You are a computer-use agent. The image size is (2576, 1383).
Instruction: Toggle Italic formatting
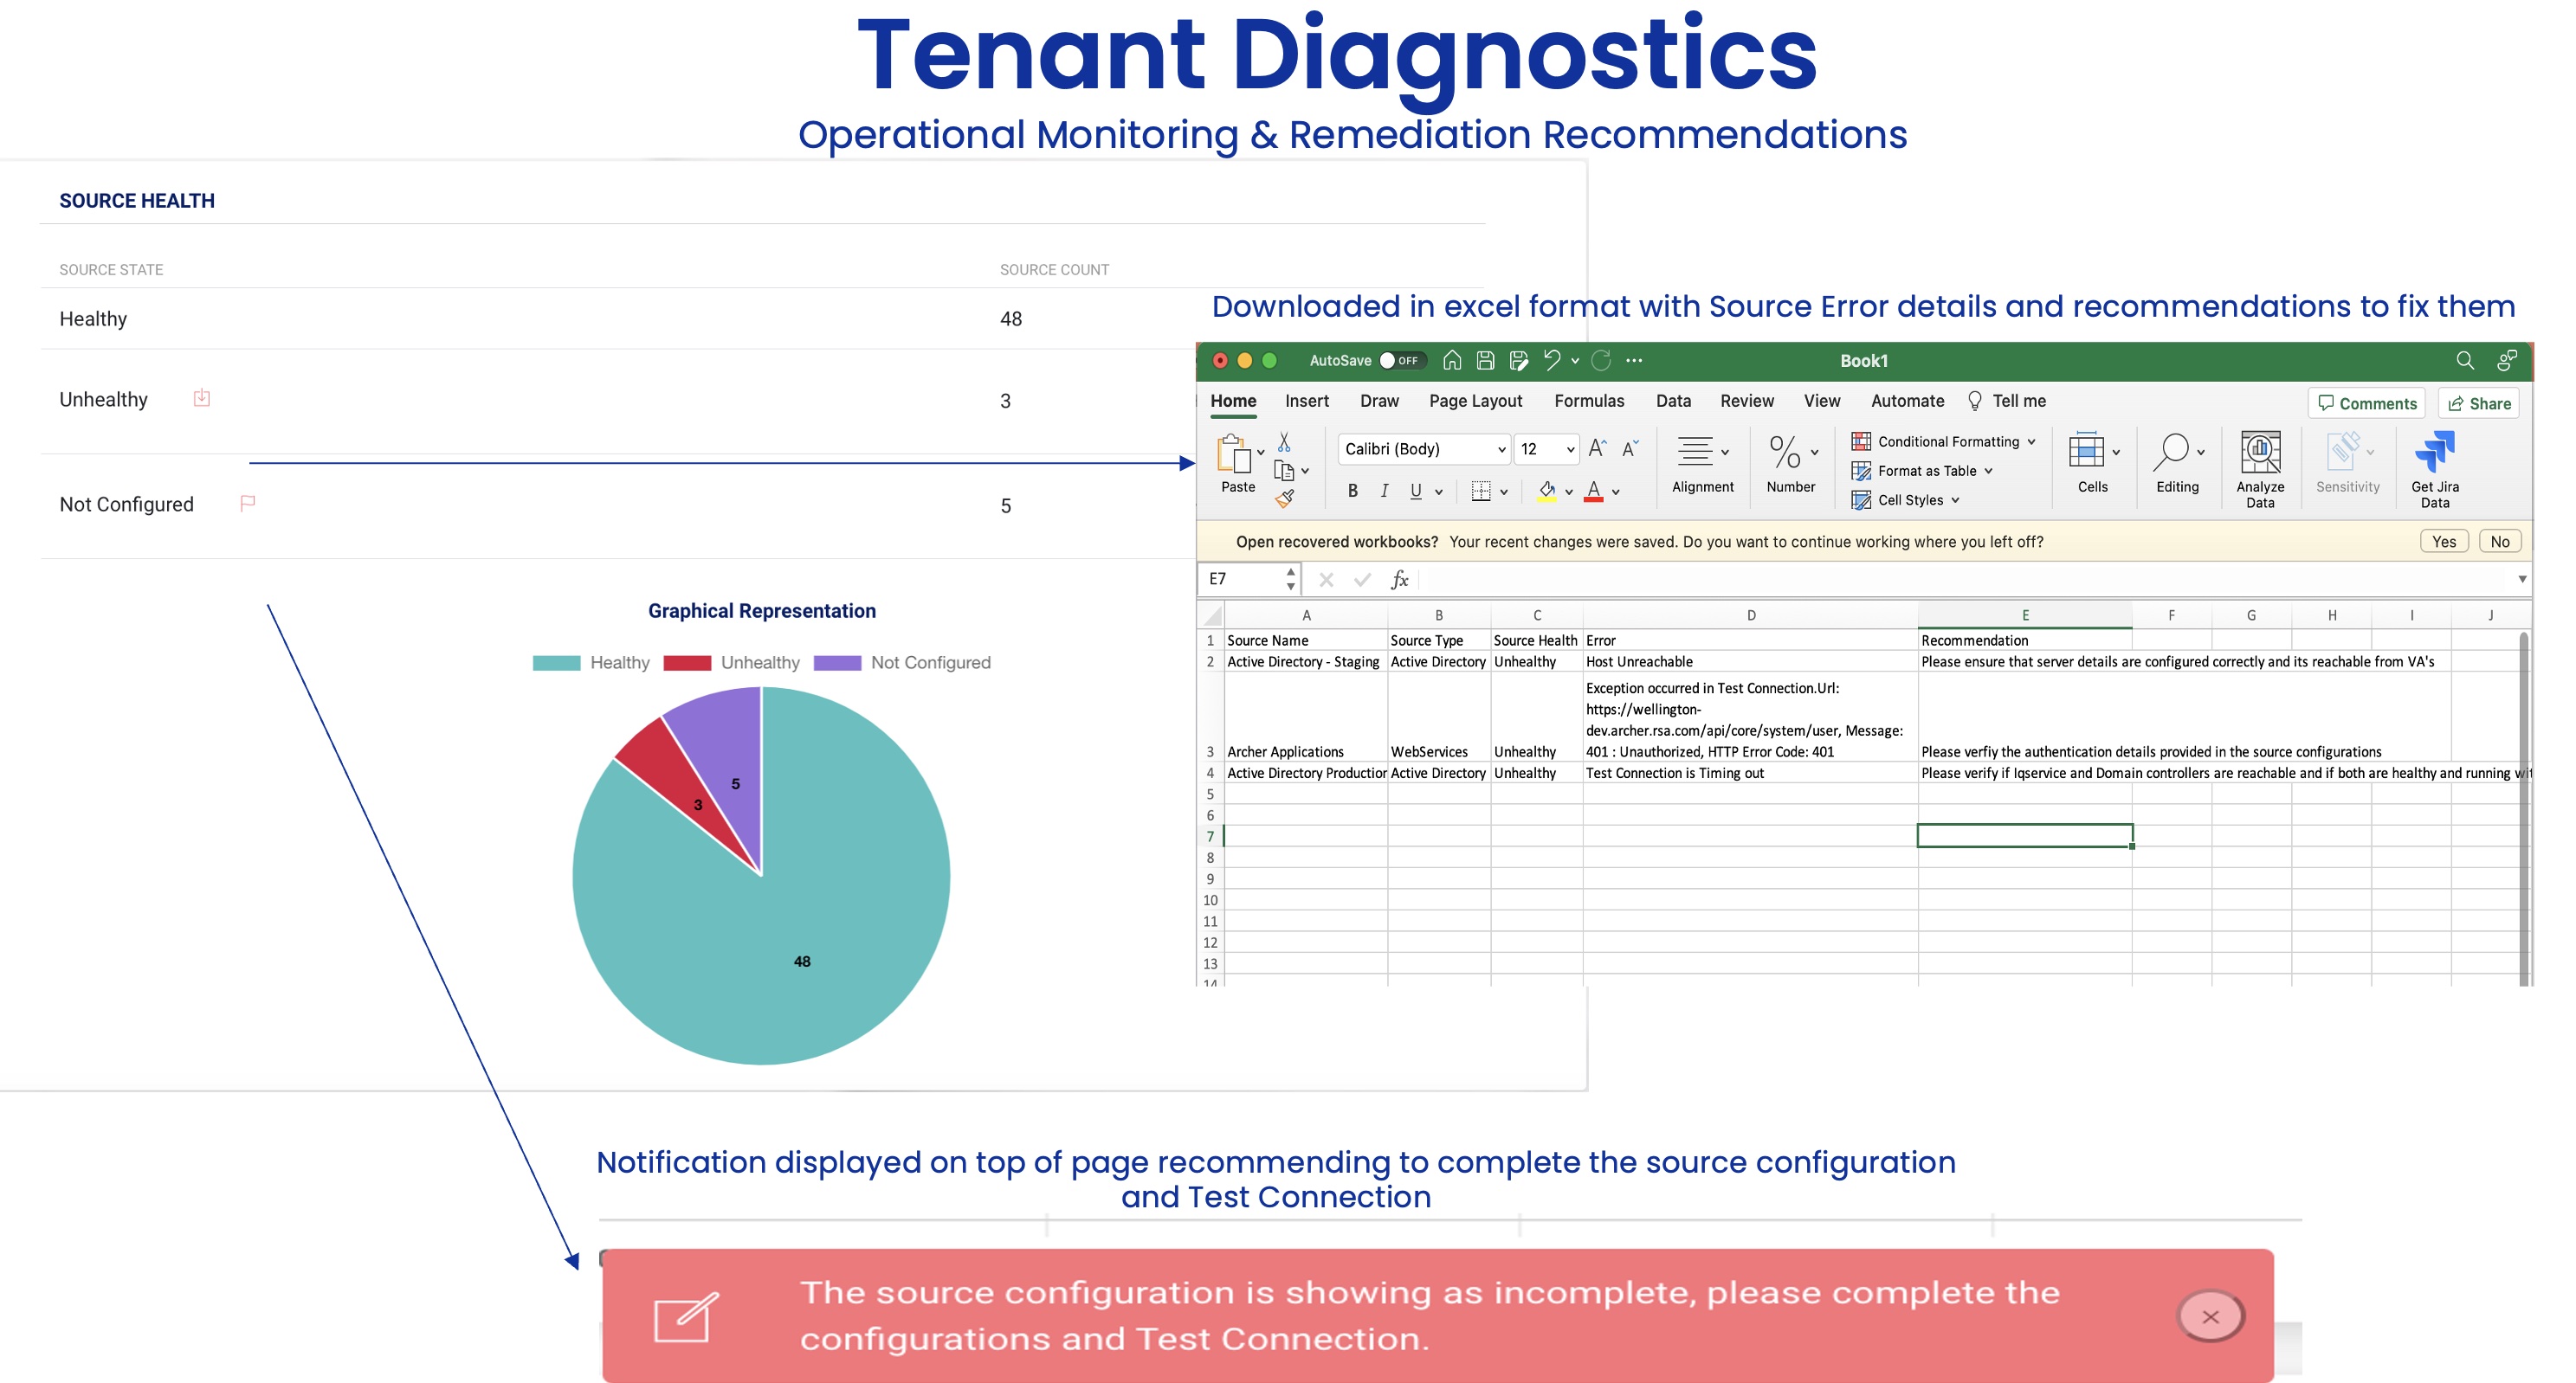tap(1384, 491)
